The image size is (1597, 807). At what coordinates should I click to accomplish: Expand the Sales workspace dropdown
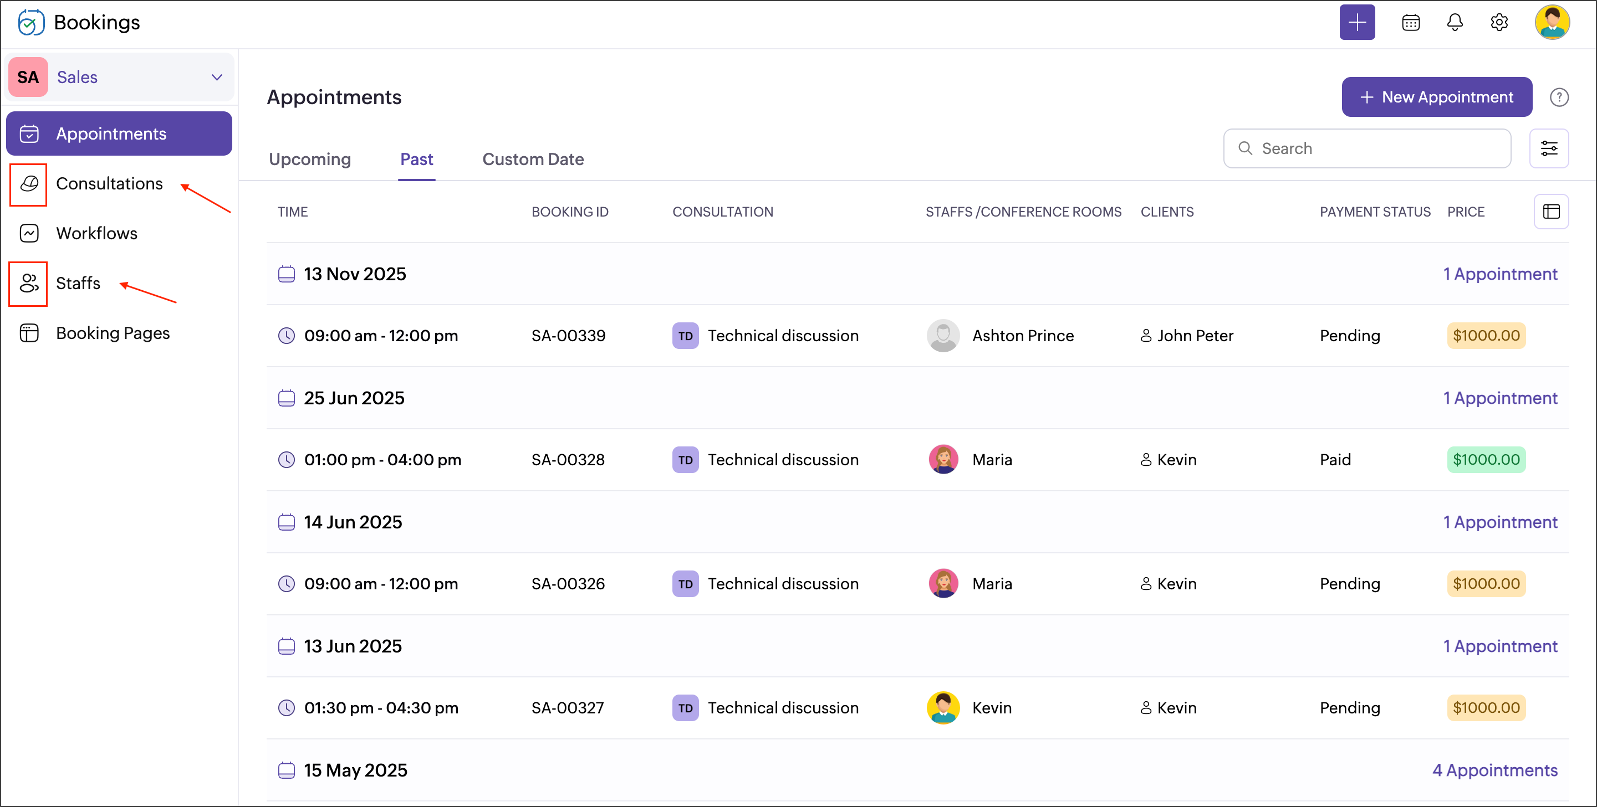[216, 78]
